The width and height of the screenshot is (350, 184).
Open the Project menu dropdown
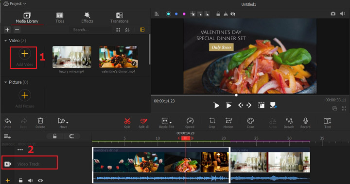click(15, 3)
